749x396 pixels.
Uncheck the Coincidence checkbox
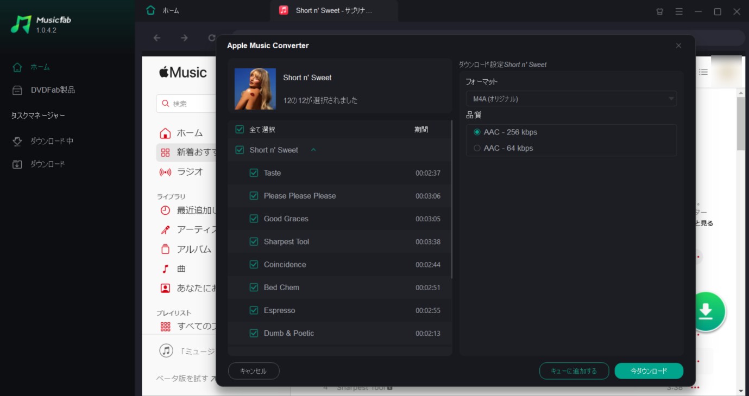click(254, 265)
